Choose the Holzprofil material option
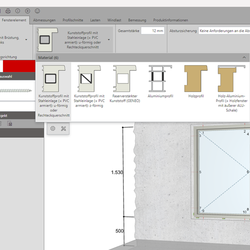The image size is (250, 250). pyautogui.click(x=196, y=82)
